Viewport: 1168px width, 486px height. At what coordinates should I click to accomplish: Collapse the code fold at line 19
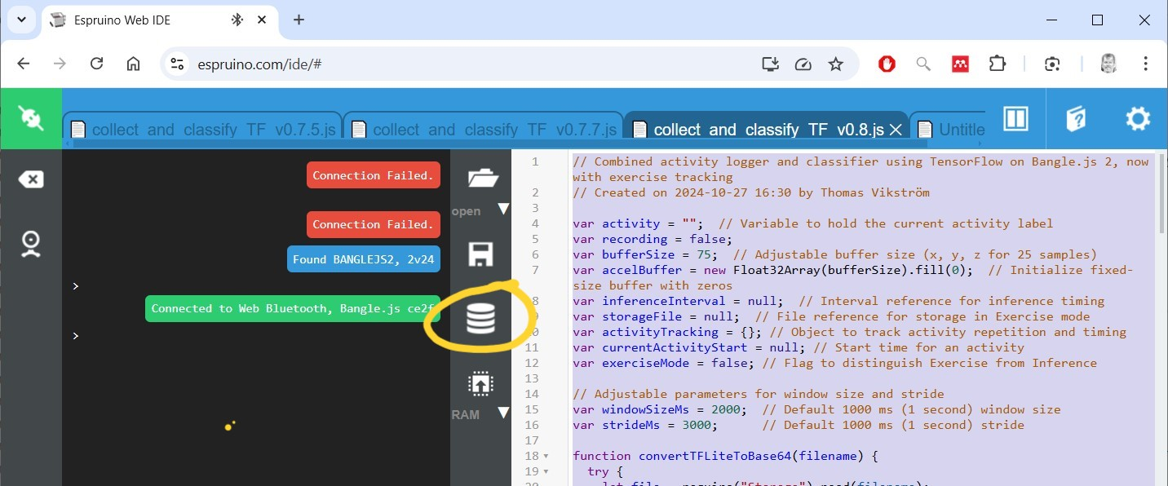(546, 471)
